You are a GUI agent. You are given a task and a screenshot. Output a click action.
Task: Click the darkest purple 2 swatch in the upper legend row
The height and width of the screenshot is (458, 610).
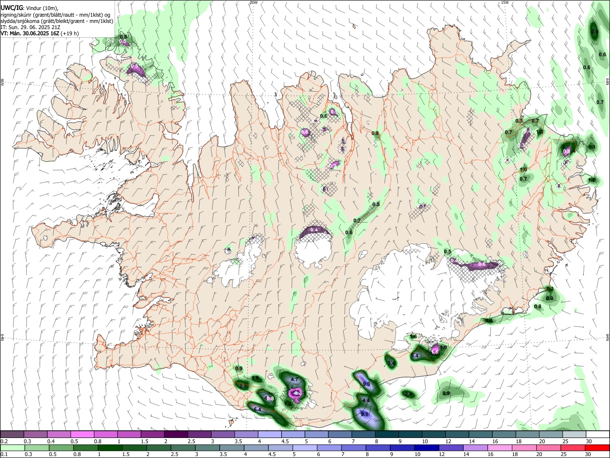tap(175, 434)
